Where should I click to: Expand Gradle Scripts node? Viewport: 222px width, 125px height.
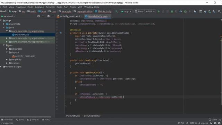1,67
